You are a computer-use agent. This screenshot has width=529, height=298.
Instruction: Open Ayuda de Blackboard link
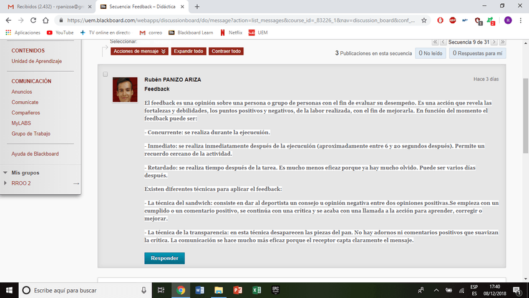(x=35, y=154)
